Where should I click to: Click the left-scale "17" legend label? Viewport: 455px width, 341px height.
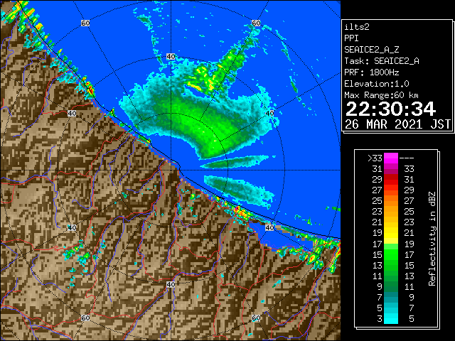pyautogui.click(x=378, y=244)
